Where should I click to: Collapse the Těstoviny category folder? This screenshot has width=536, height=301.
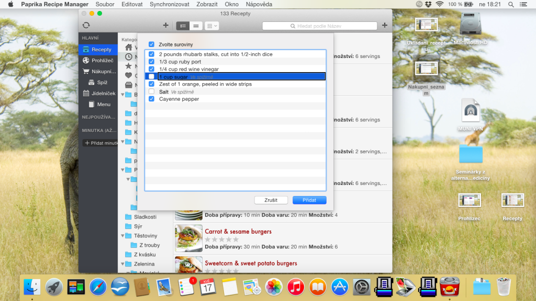coord(122,236)
